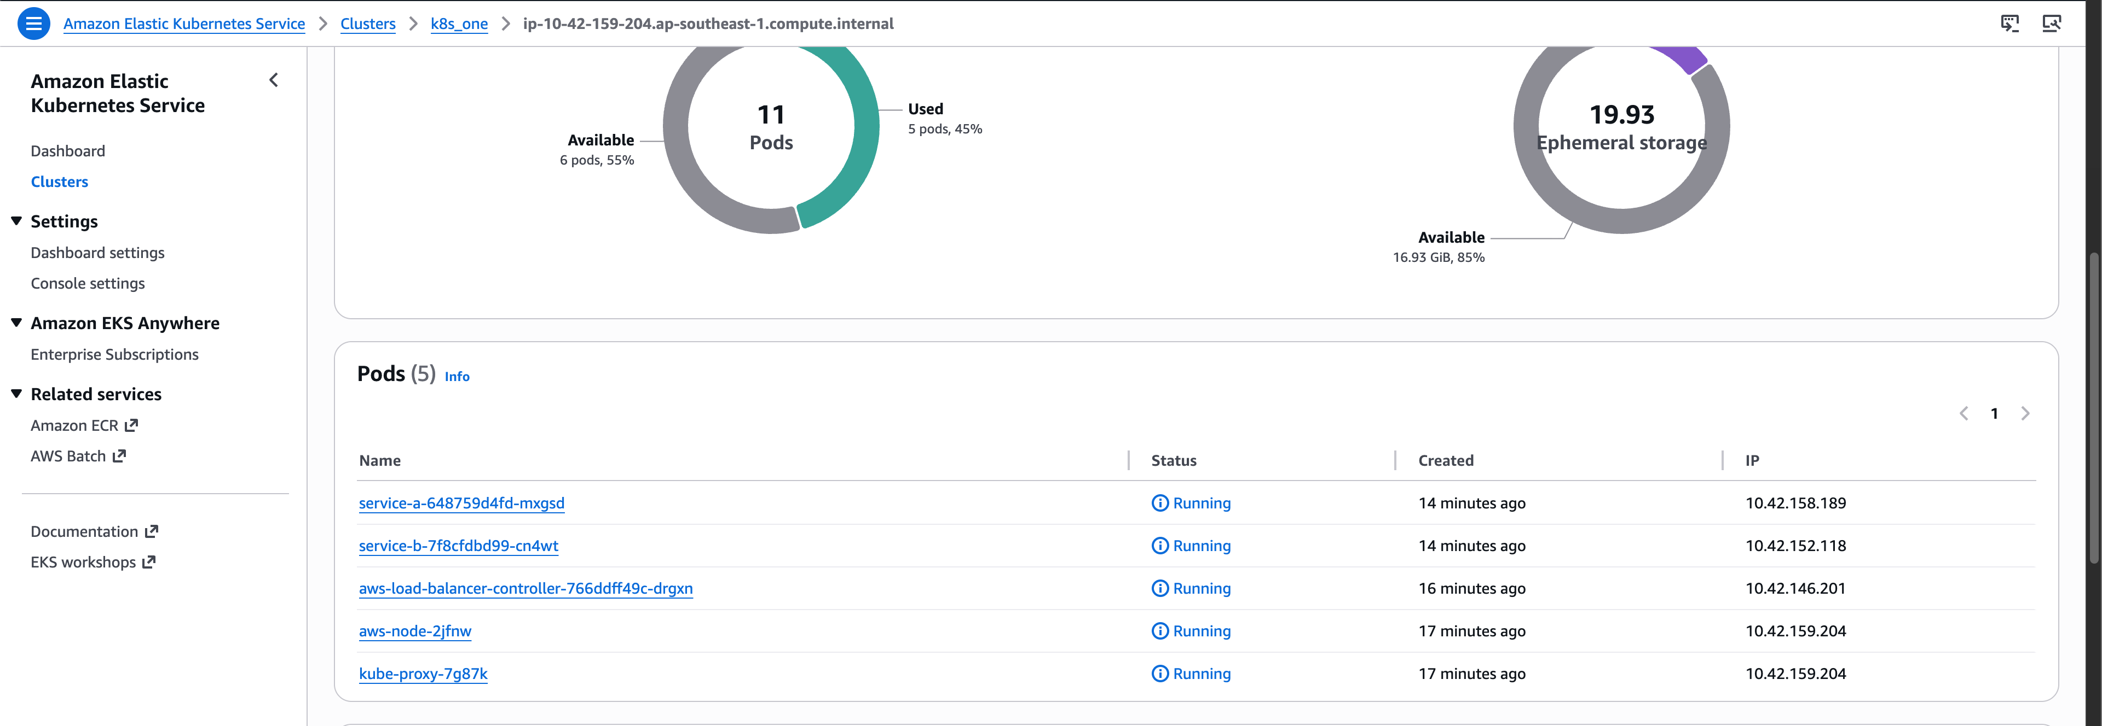This screenshot has height=726, width=2102.
Task: Click external link icon next to Documentation
Action: 151,531
